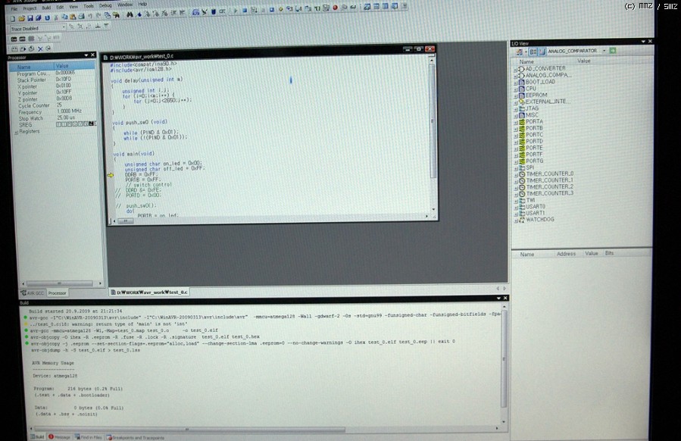Click the yellow arrow marker in the code gutter

(110, 175)
